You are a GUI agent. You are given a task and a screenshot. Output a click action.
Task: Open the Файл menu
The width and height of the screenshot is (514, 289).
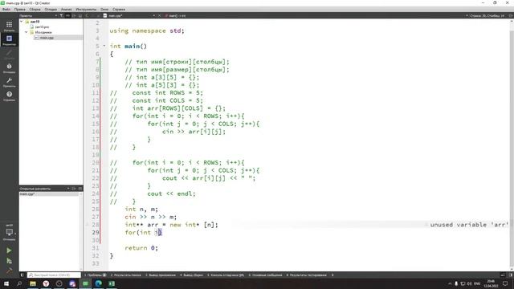[x=6, y=9]
